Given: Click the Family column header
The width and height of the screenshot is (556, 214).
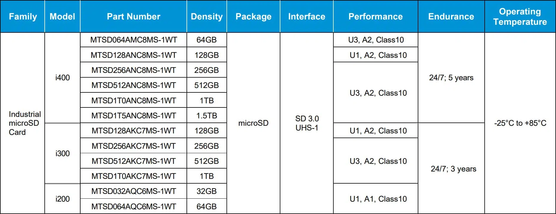Looking at the screenshot, I should [23, 16].
